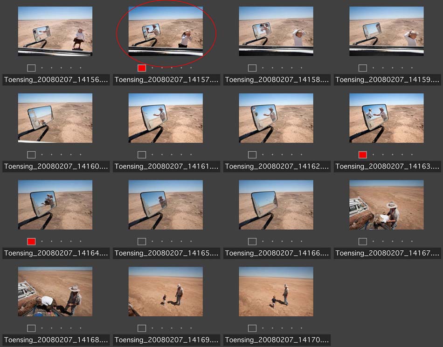Select thumbnail Toensing_20080207_14166
Screen dimensions: 443x347
(x=276, y=205)
